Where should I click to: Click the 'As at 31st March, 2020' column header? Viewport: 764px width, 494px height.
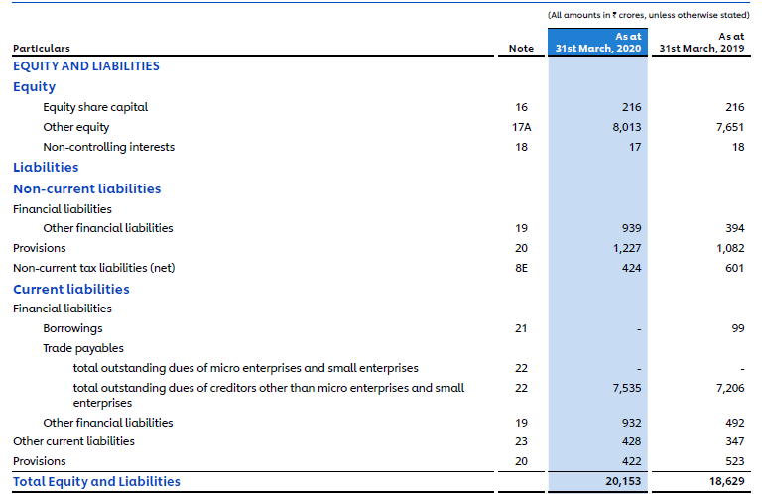pyautogui.click(x=598, y=43)
